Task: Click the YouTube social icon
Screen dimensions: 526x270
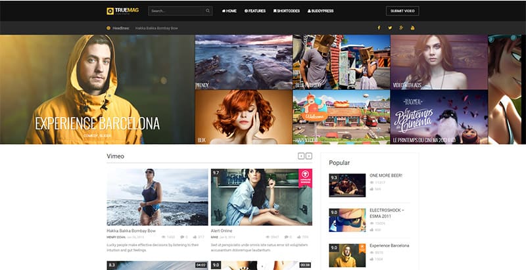Action: coord(413,28)
